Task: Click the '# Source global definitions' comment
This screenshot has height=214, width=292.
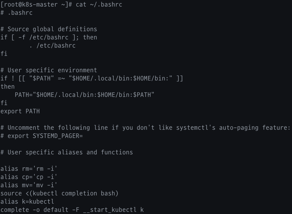Action: coord(49,29)
